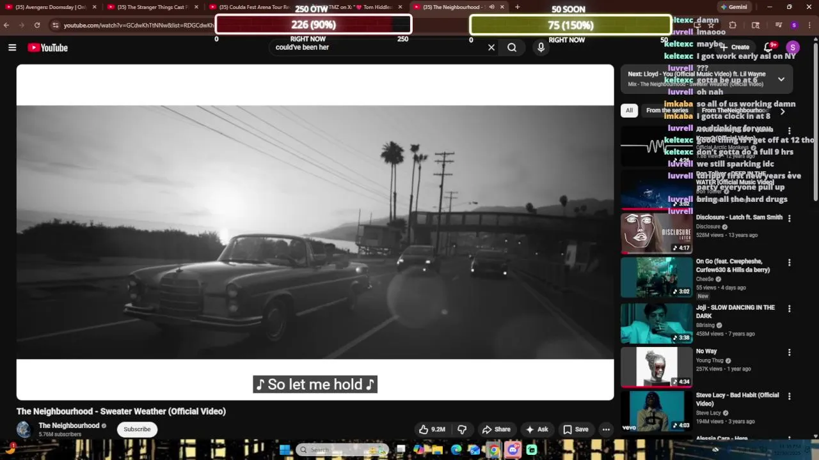Screen dimensions: 819x460
Task: Open Chrome profile avatar
Action: [794, 25]
